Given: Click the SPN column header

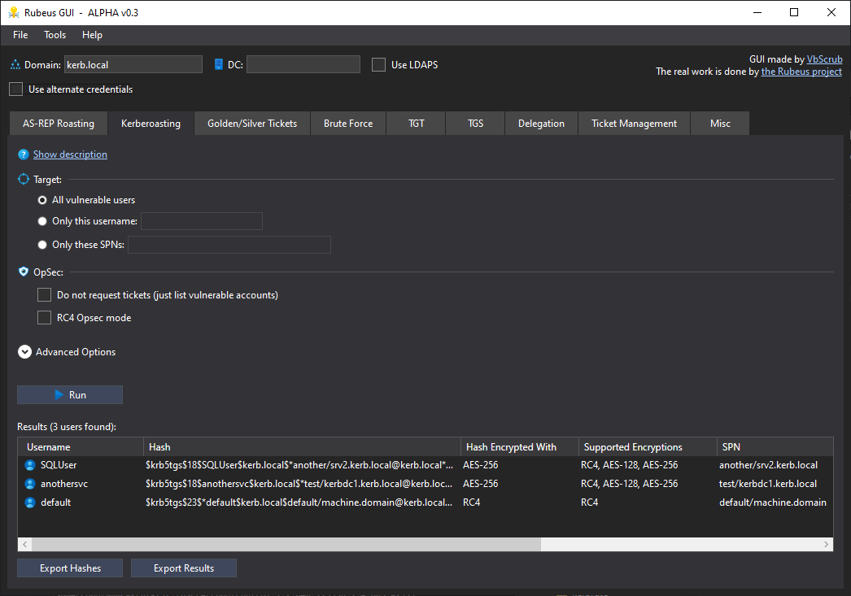Looking at the screenshot, I should tap(775, 447).
